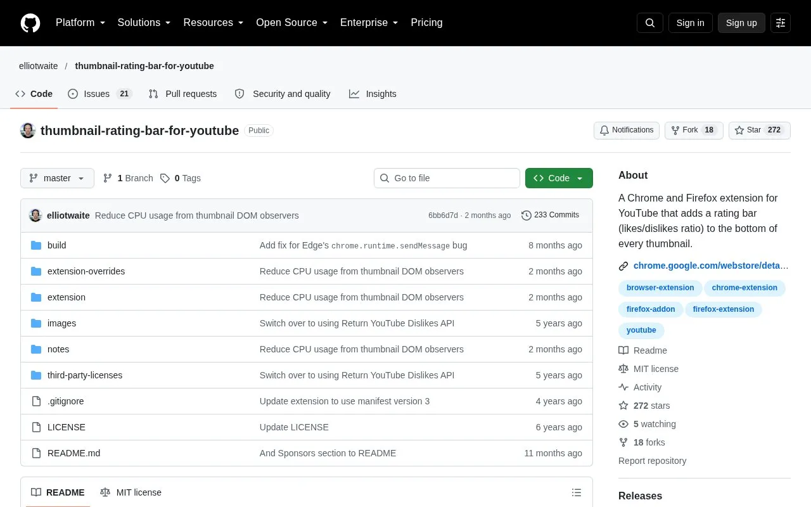Click Report repository link
The height and width of the screenshot is (507, 811).
pos(652,461)
